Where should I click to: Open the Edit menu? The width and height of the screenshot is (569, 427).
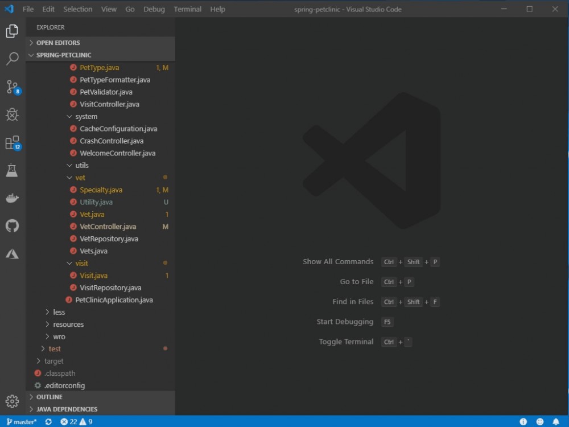click(48, 9)
